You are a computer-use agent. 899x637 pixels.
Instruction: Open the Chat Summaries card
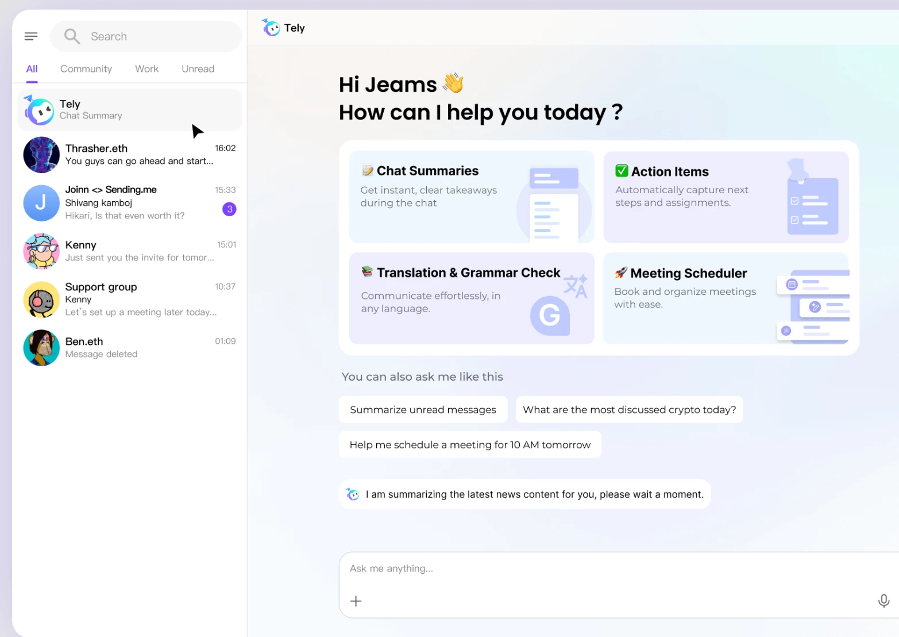tap(471, 197)
